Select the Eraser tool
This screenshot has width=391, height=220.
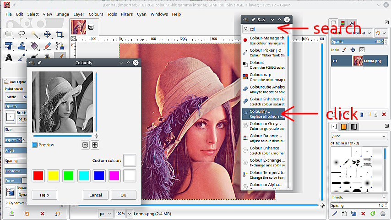coord(47,46)
